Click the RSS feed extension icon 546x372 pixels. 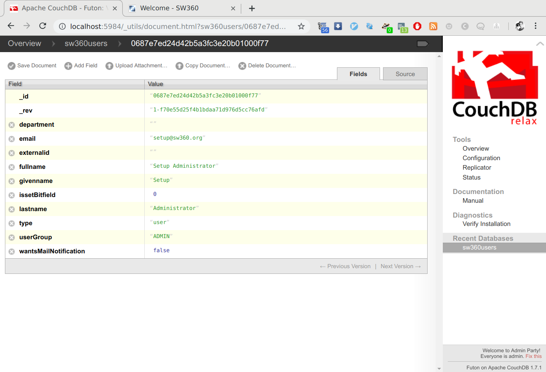[433, 26]
